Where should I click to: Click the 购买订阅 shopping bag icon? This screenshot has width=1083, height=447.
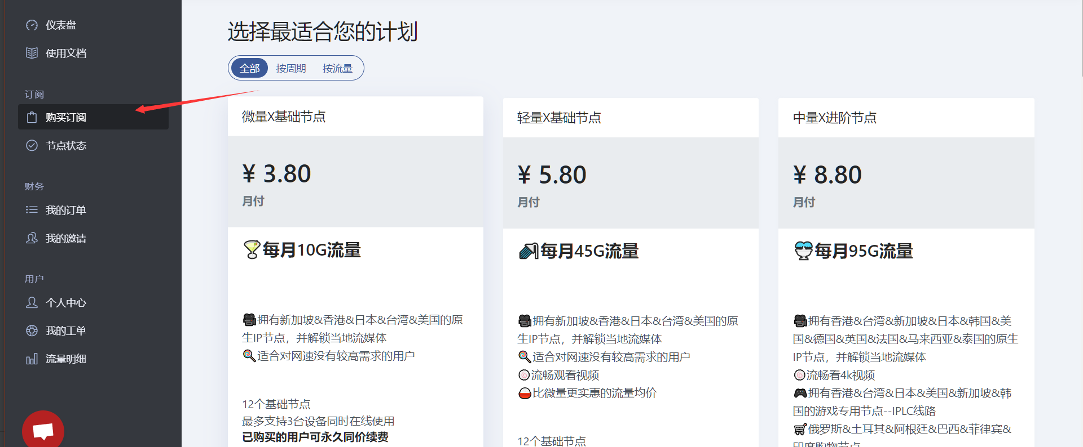pos(32,118)
